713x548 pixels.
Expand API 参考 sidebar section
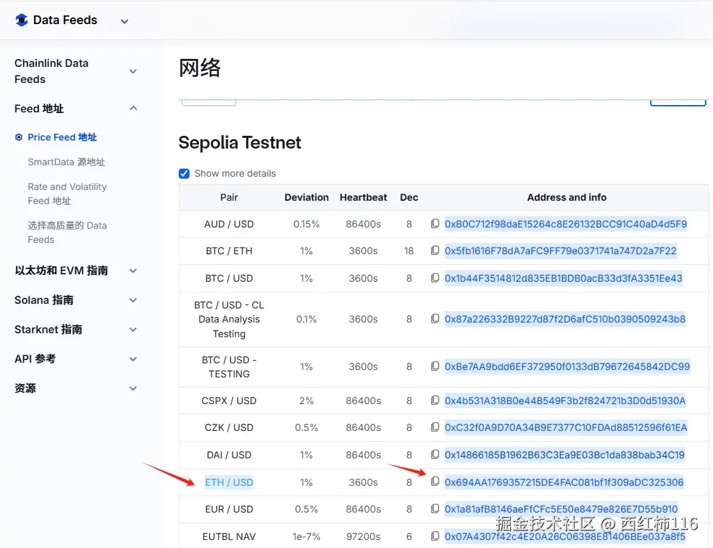(x=133, y=359)
